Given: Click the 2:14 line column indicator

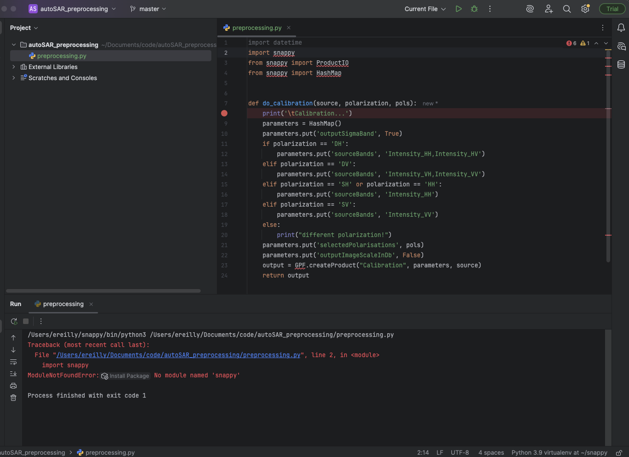Looking at the screenshot, I should 423,453.
